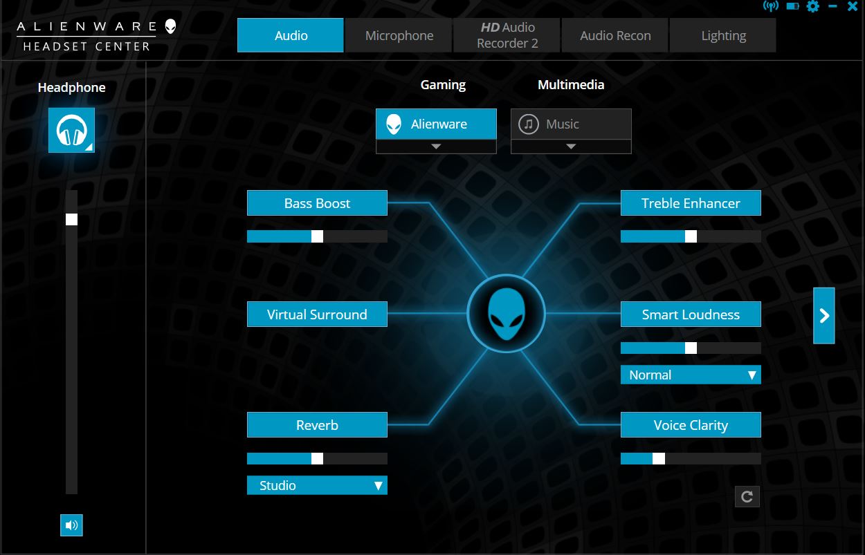Expand the Gaming profile dropdown arrow
The image size is (865, 555).
436,147
